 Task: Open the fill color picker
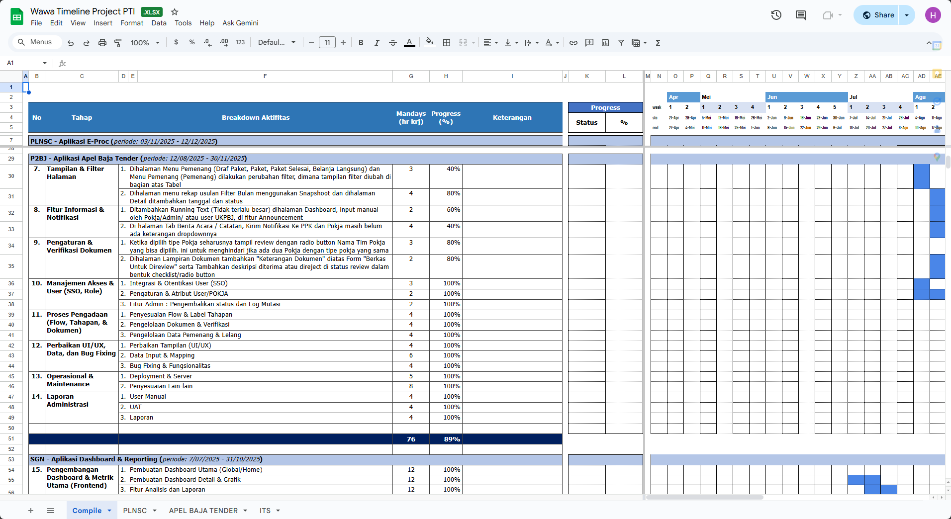point(430,43)
